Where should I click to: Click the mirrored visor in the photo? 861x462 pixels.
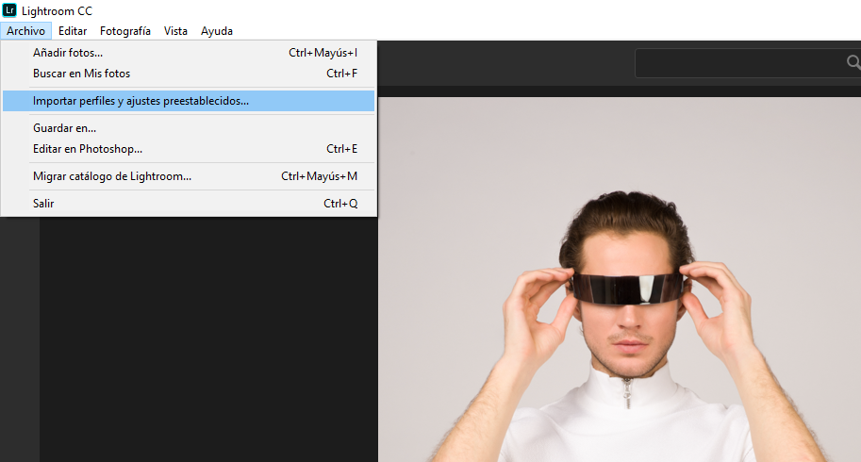626,288
